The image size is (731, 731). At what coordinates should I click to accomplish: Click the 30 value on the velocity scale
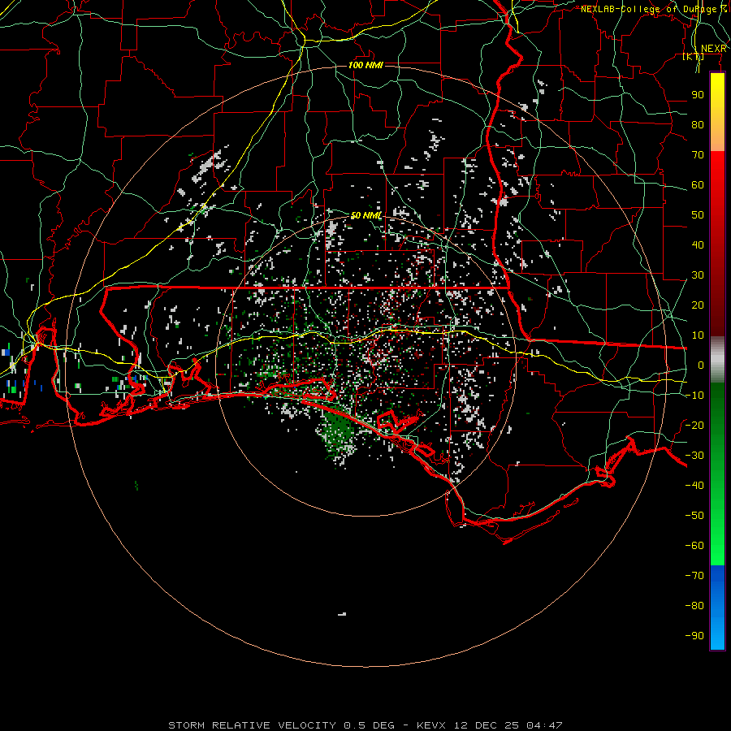pyautogui.click(x=698, y=275)
